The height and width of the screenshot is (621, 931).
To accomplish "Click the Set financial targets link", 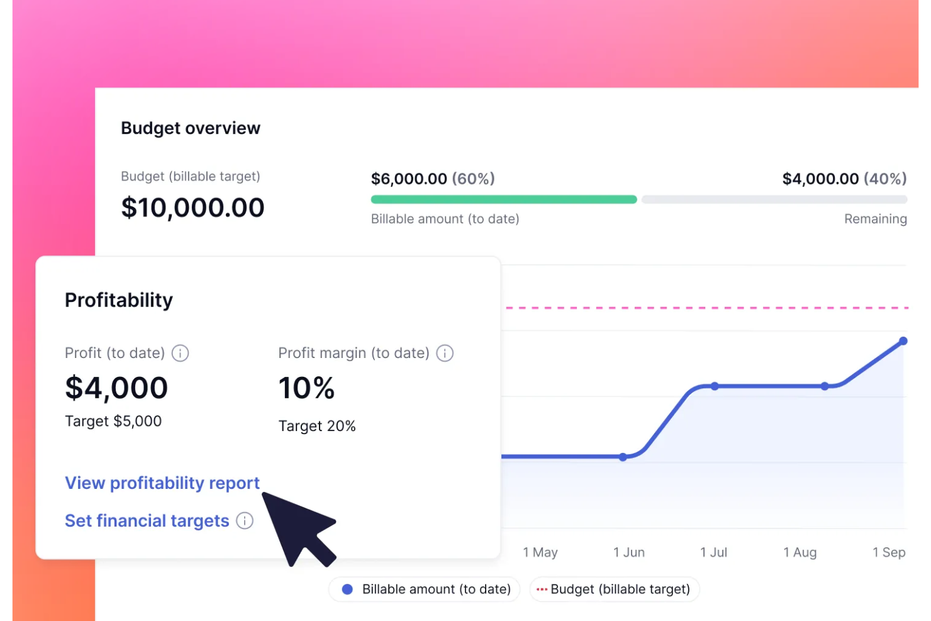I will pos(147,521).
